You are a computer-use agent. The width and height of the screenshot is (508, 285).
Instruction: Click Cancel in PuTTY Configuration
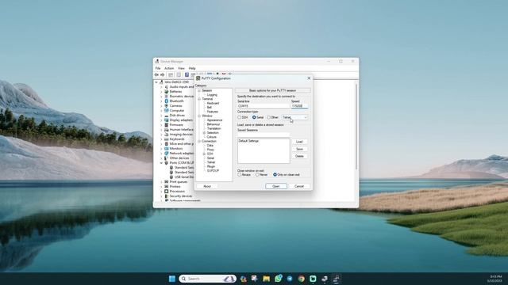coord(299,186)
